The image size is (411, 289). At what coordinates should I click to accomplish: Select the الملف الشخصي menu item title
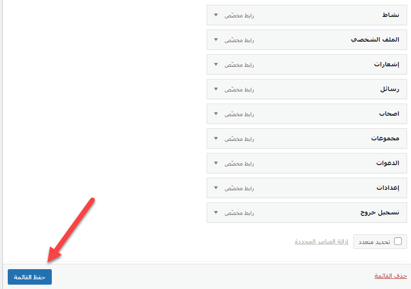point(375,40)
